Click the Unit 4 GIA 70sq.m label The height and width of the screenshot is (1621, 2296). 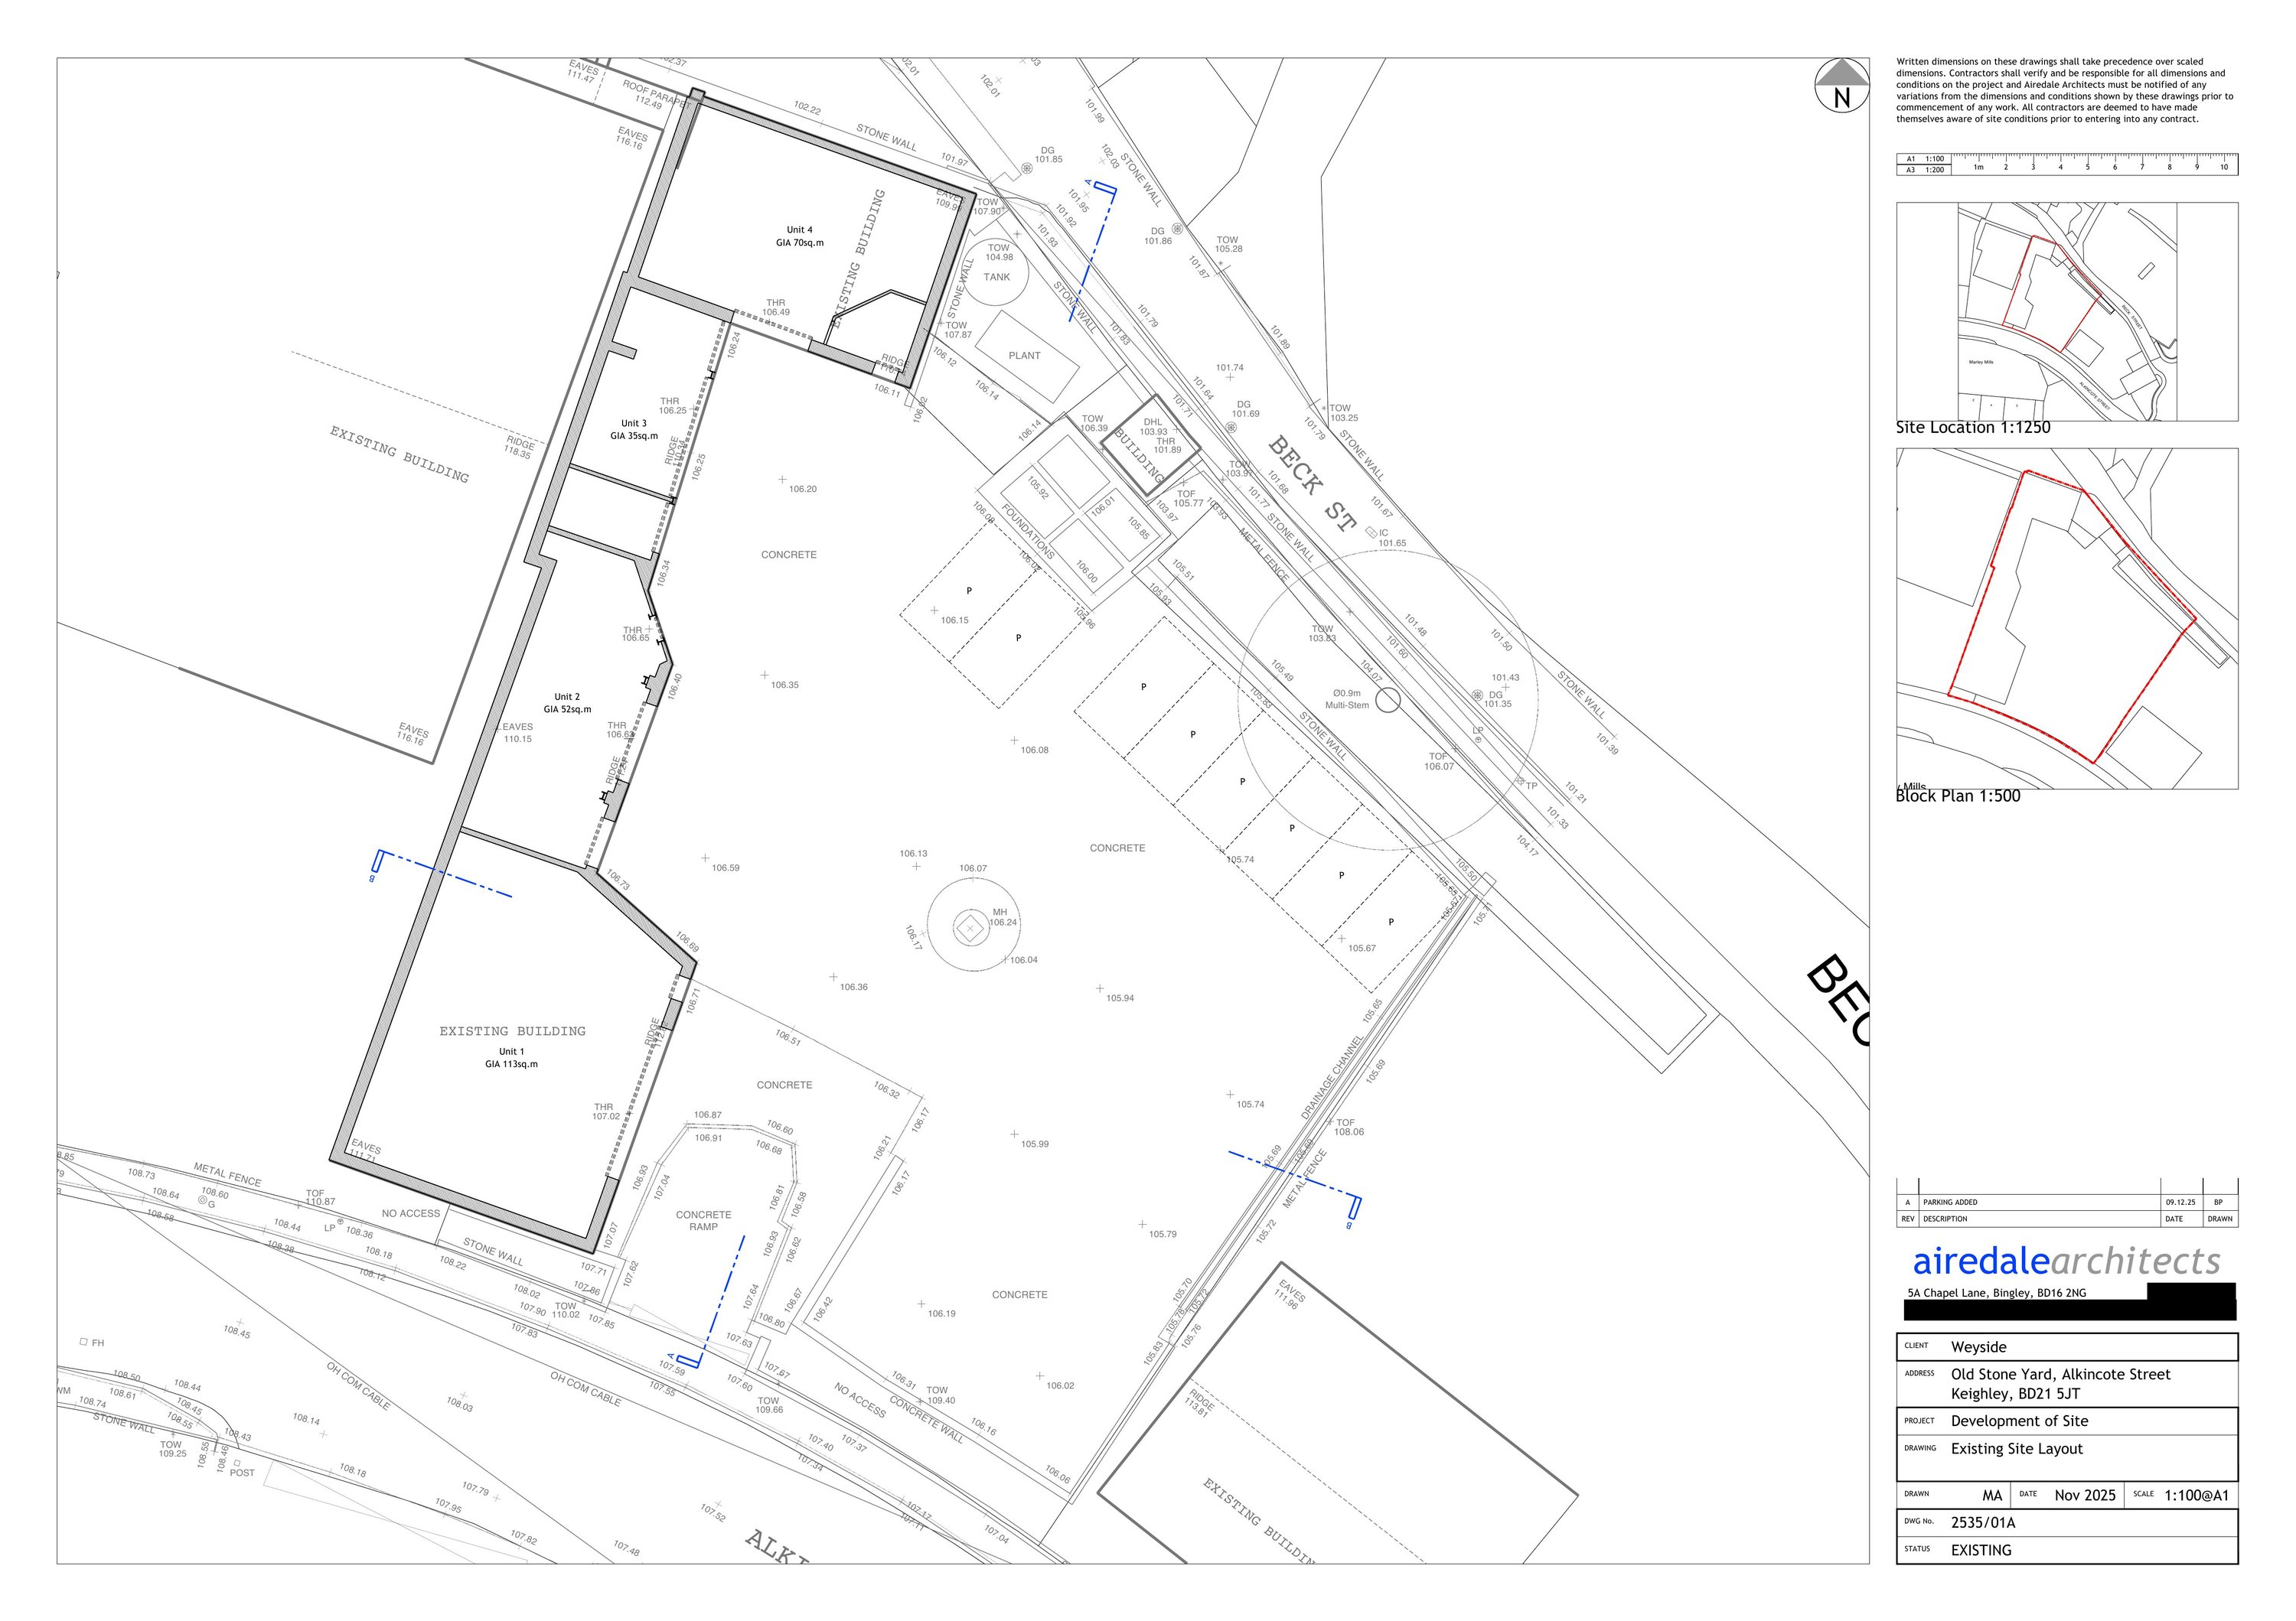coord(799,236)
